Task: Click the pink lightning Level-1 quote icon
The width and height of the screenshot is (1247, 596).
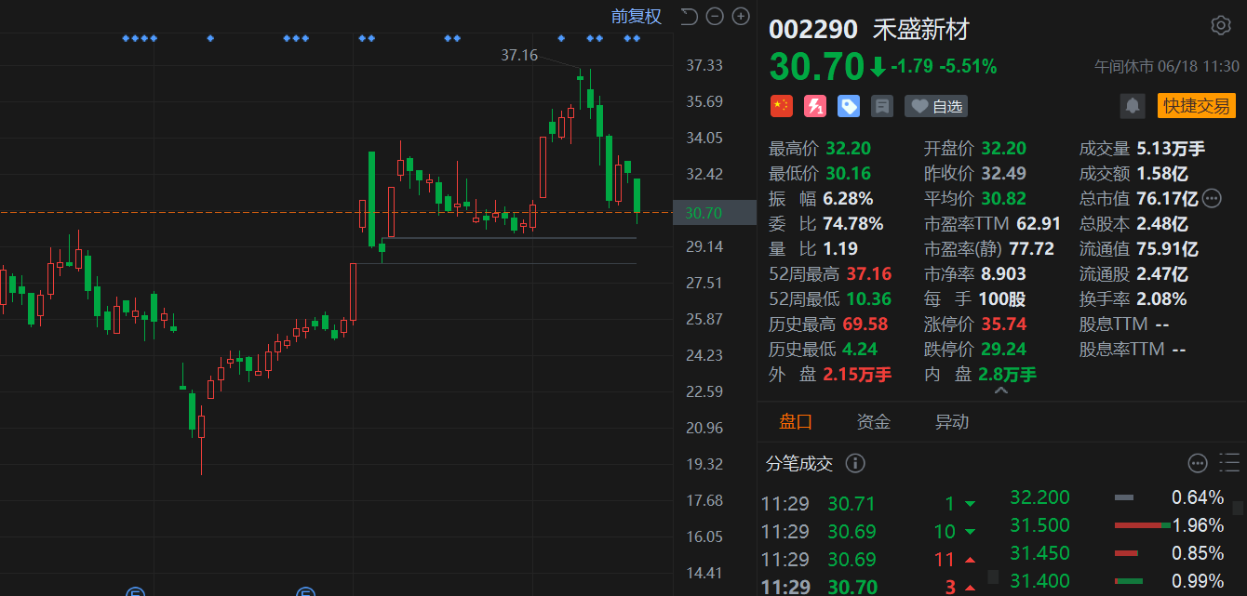Action: [814, 106]
